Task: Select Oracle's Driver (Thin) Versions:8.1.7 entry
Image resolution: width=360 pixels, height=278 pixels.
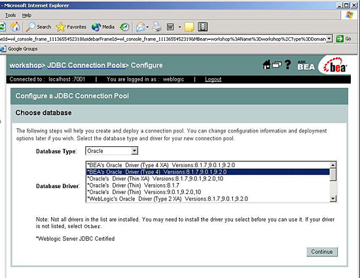Action: pos(134,186)
